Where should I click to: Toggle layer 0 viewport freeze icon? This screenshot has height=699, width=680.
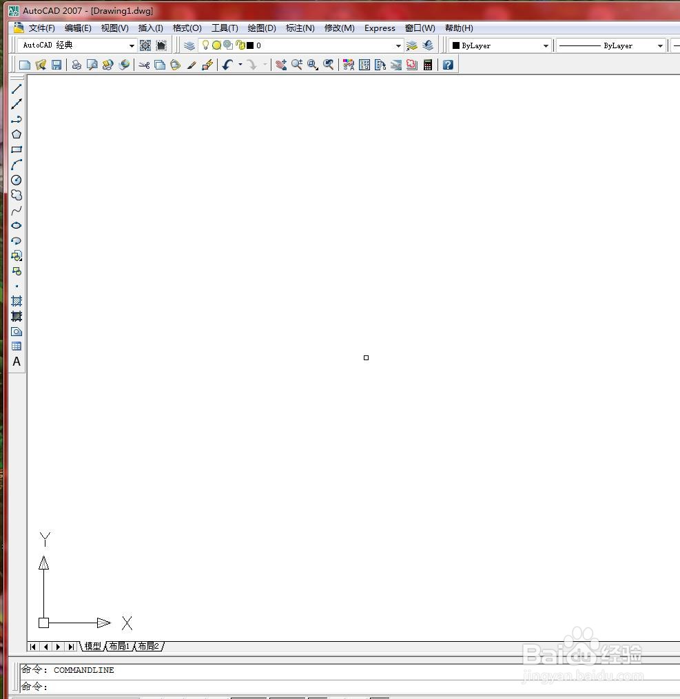click(228, 45)
